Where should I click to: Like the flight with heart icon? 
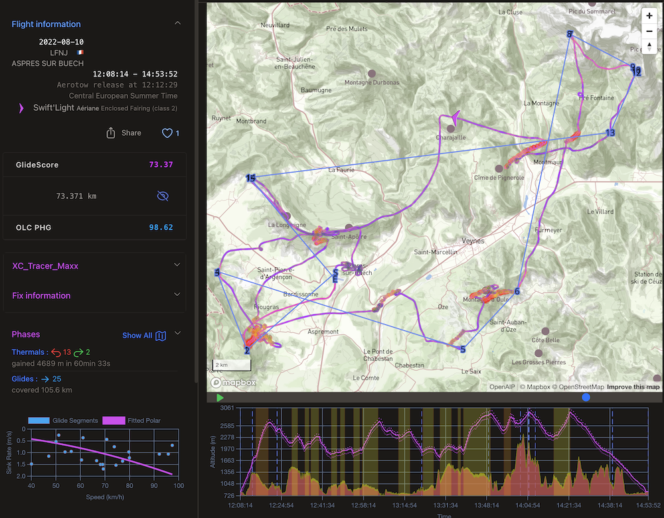[x=167, y=133]
